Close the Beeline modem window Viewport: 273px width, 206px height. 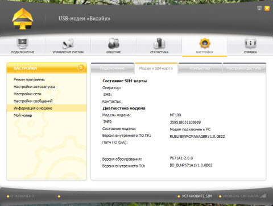[267, 8]
